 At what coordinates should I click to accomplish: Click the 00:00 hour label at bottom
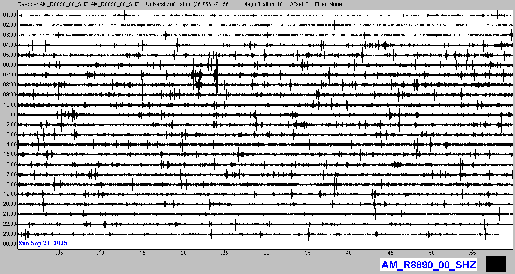[9, 244]
